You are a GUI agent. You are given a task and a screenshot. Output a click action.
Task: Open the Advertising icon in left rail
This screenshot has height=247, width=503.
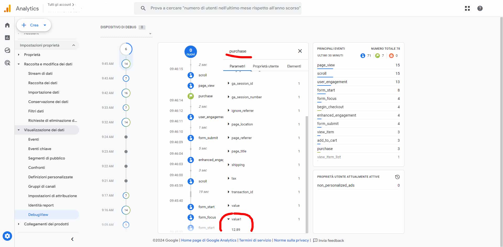7,63
